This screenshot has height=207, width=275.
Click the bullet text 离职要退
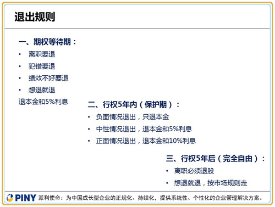42,54
